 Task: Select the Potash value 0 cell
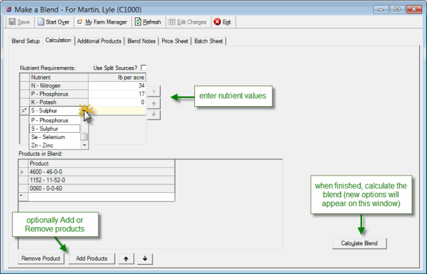click(117, 102)
